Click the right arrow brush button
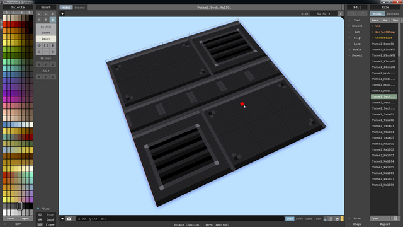This screenshot has width=403, height=227. click(53, 52)
